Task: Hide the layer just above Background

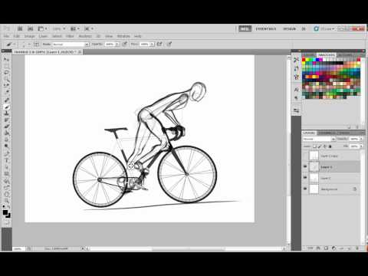Action: (x=305, y=178)
